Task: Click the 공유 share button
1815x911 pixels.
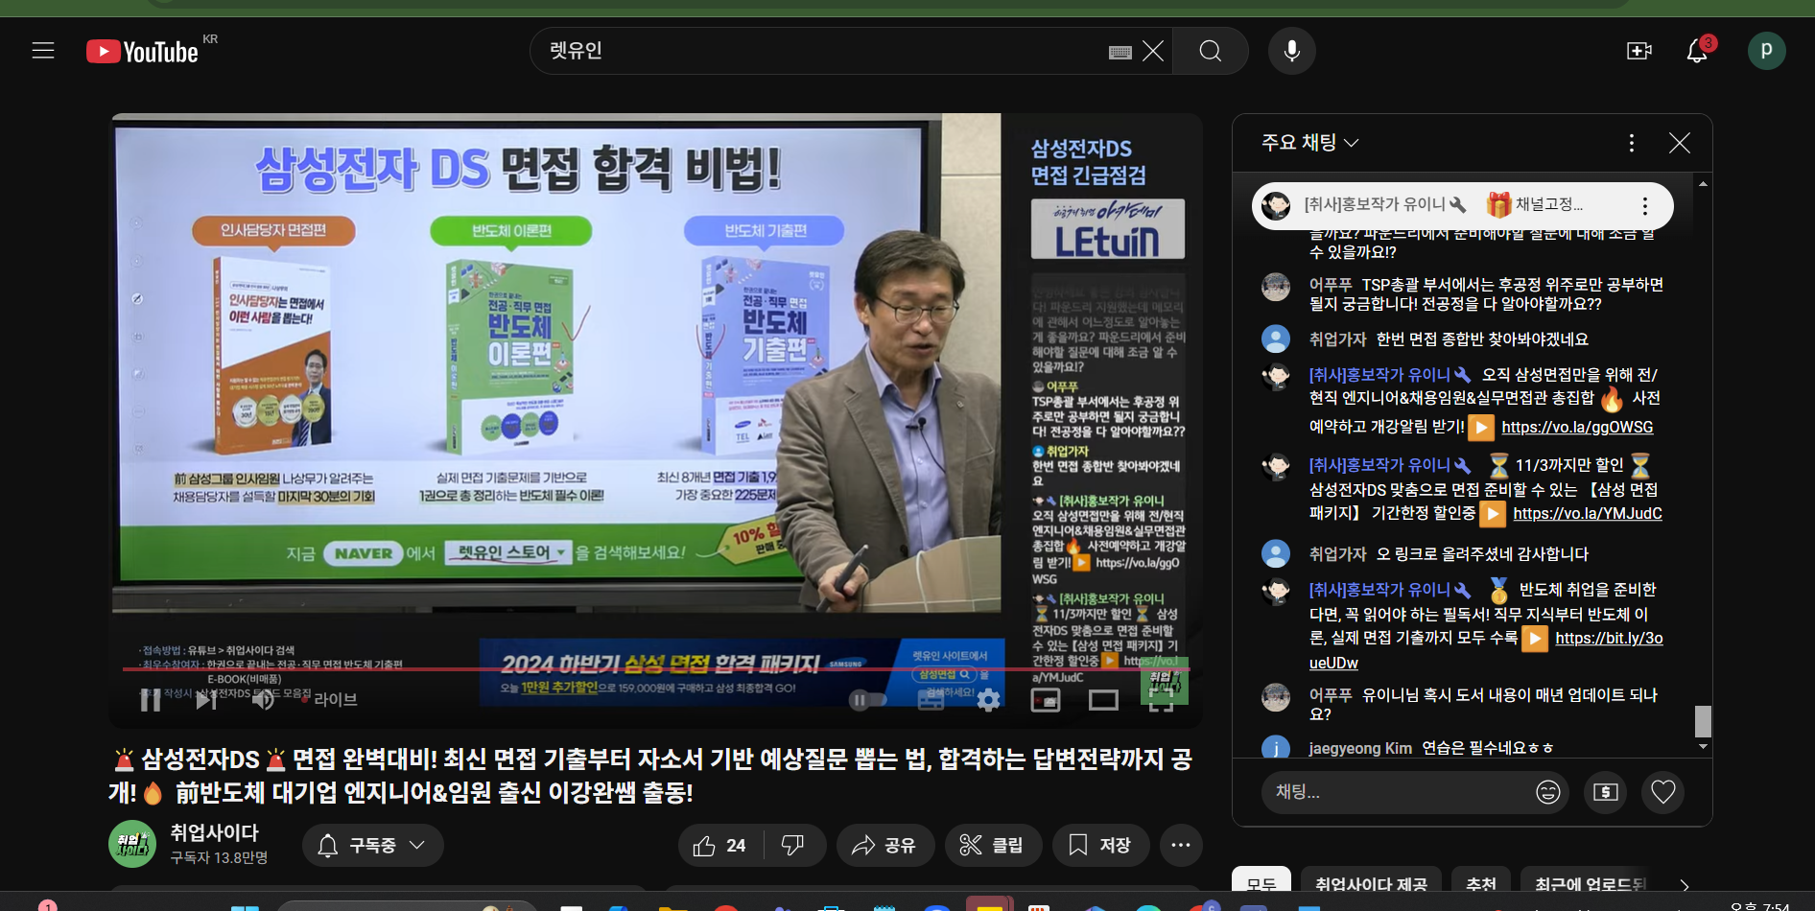Action: pyautogui.click(x=884, y=845)
